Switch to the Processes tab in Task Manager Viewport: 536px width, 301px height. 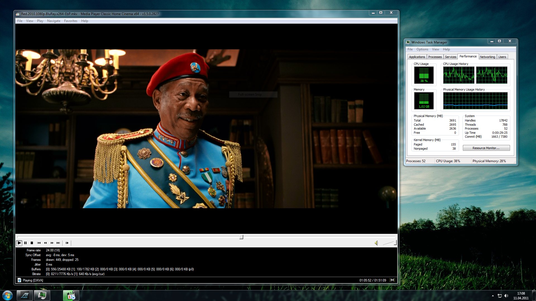[435, 57]
